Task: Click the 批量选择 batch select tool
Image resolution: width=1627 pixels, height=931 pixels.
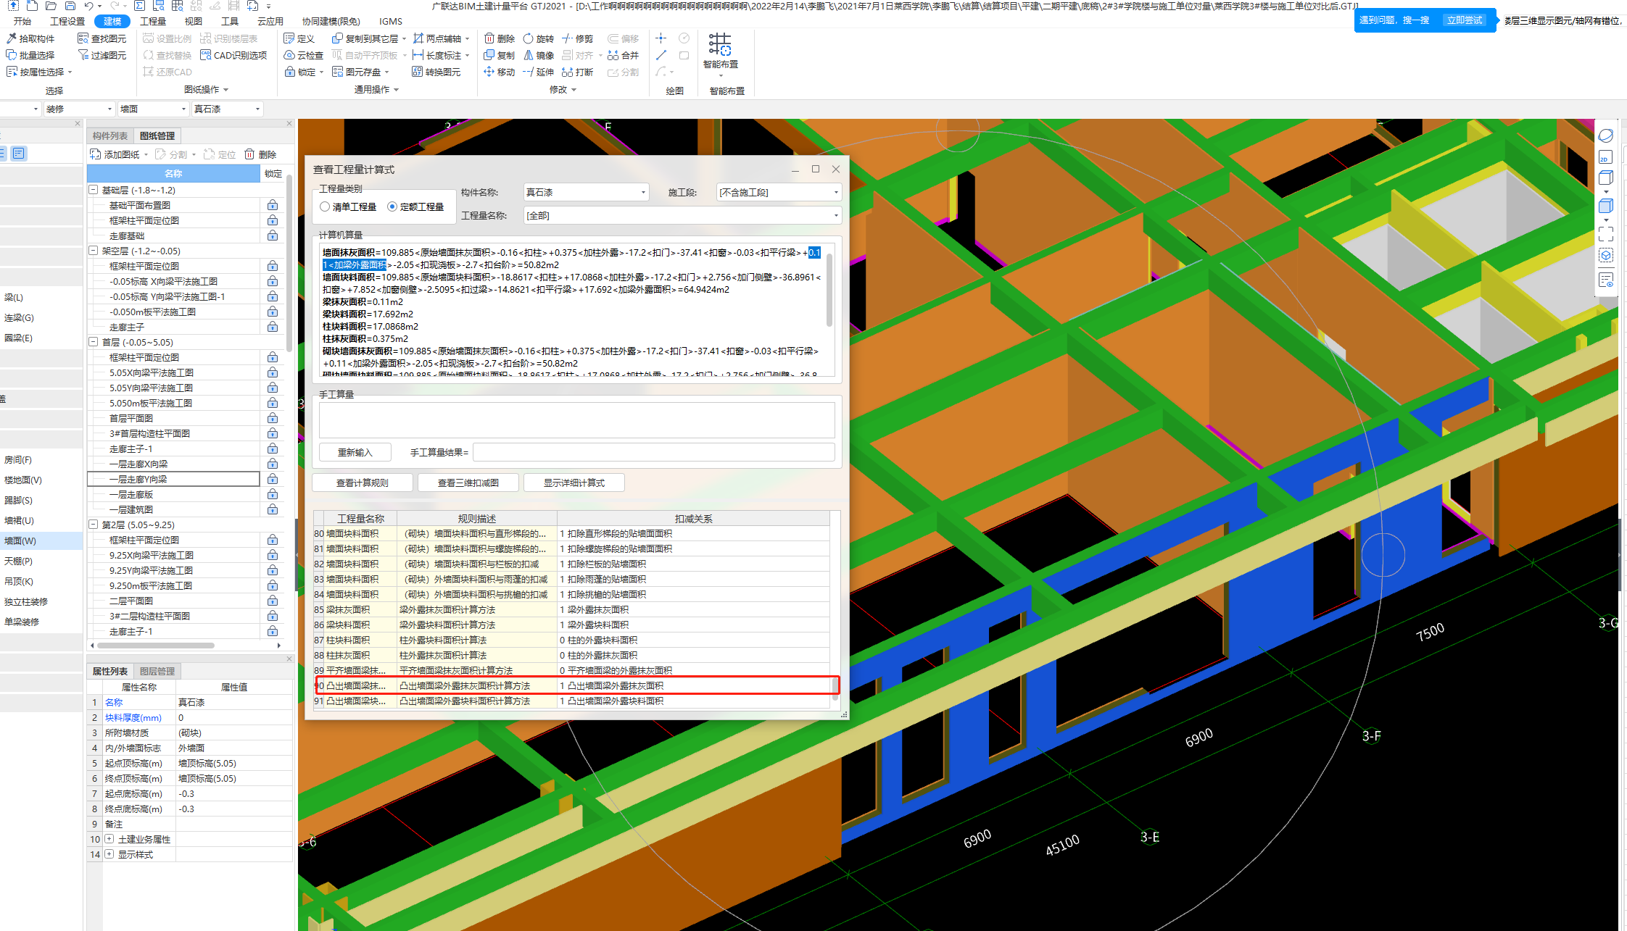Action: click(x=30, y=55)
